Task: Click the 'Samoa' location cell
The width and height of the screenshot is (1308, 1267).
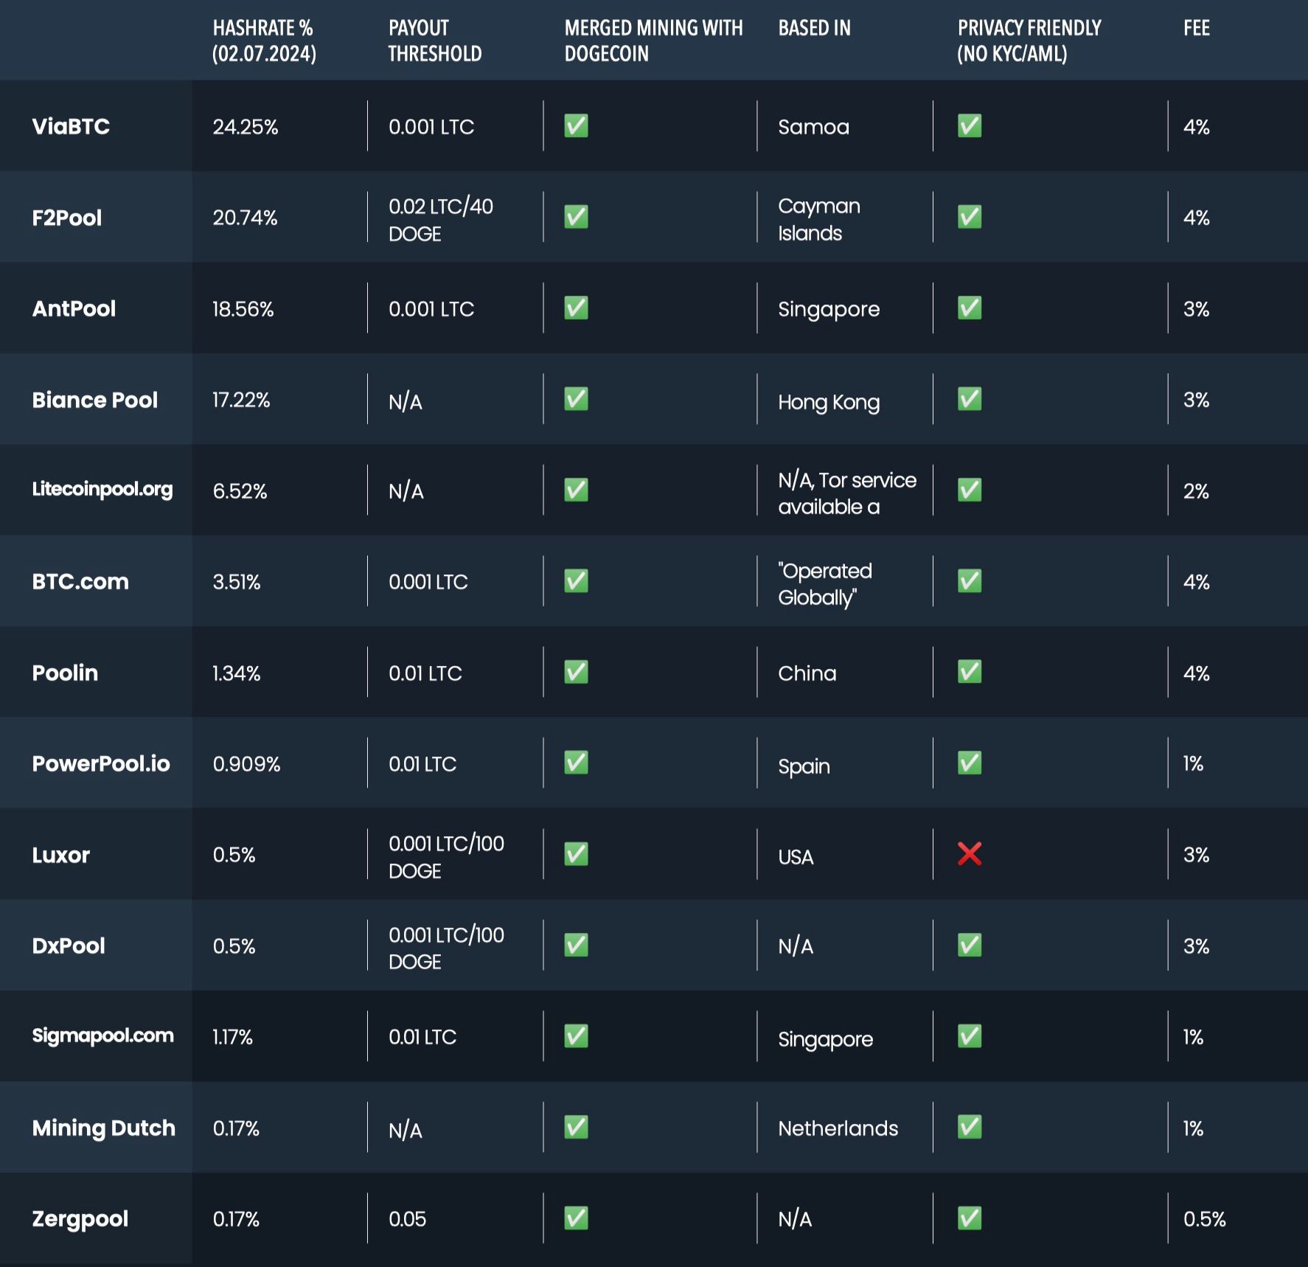Action: pyautogui.click(x=814, y=127)
